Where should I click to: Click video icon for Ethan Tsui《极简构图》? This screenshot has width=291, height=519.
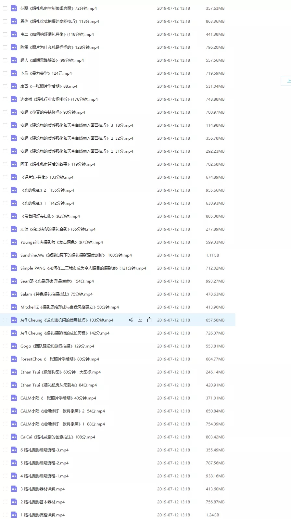[14, 372]
